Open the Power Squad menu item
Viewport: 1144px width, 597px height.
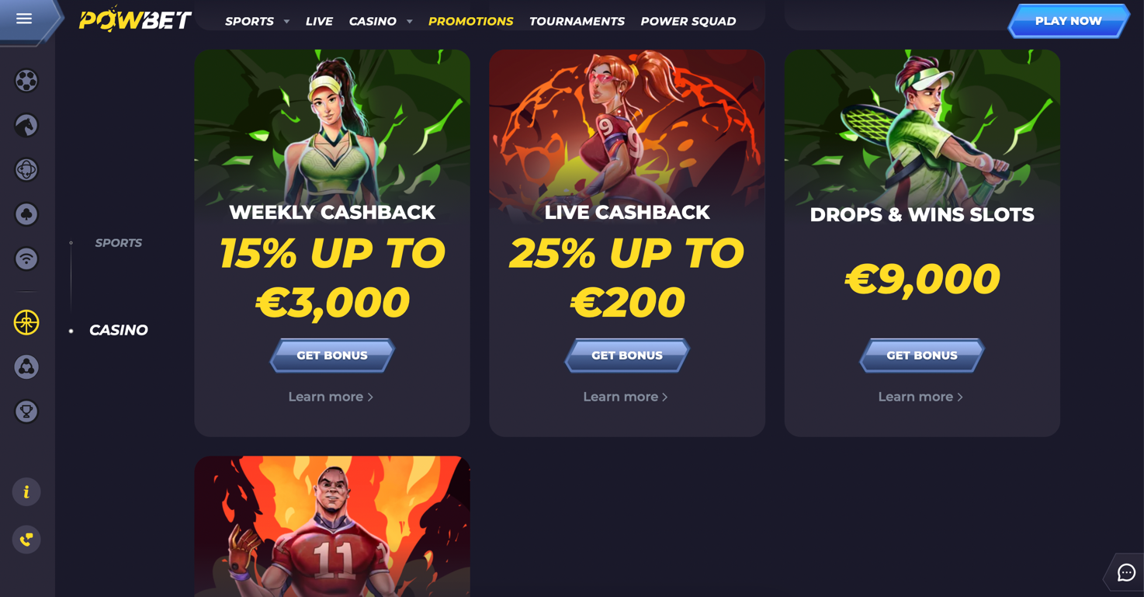(x=688, y=21)
